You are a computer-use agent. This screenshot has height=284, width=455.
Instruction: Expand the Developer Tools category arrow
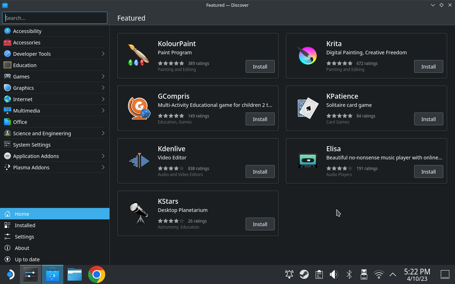click(x=103, y=54)
